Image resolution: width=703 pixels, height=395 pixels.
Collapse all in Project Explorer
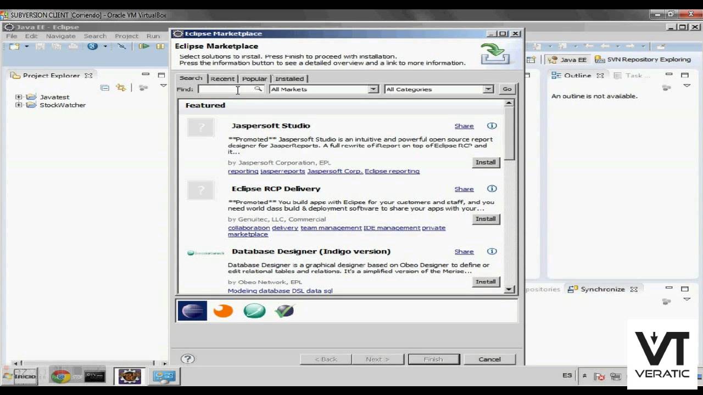tap(105, 88)
